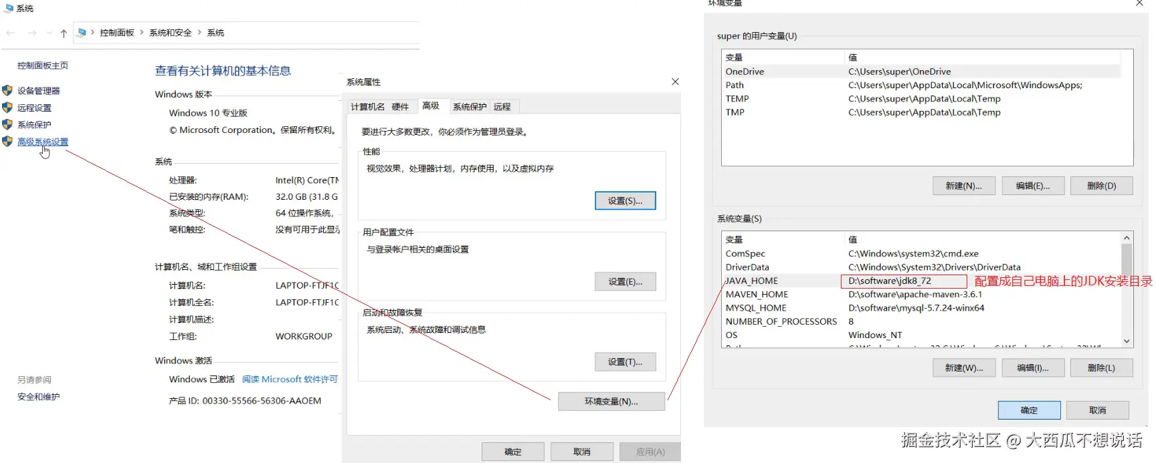The image size is (1156, 463).
Task: Click 系统 at the breadcrumb end
Action: click(215, 33)
